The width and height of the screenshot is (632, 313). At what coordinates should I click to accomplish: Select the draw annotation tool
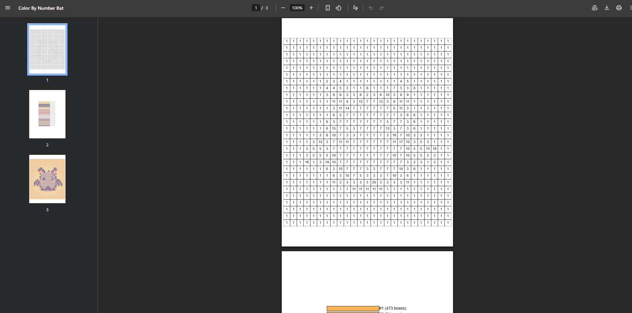(x=355, y=8)
